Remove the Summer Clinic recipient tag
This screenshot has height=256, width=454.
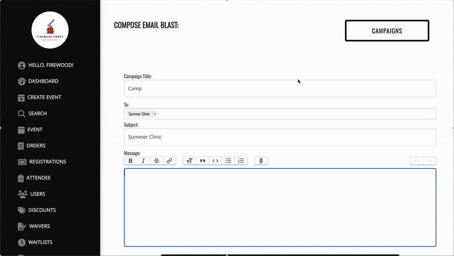click(155, 114)
